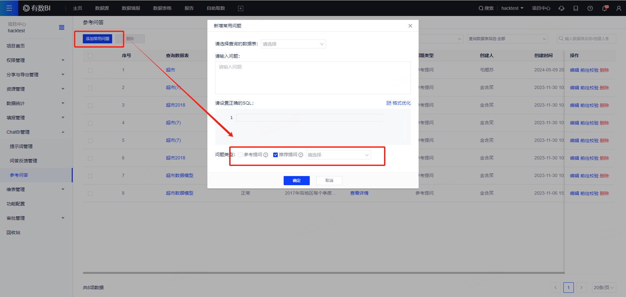
Task: Click help icon next to 参考提问
Action: tap(266, 155)
